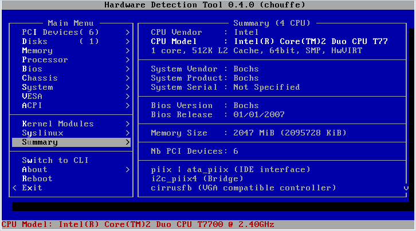
Task: Click the arrow beside the About entry
Action: [x=128, y=170]
